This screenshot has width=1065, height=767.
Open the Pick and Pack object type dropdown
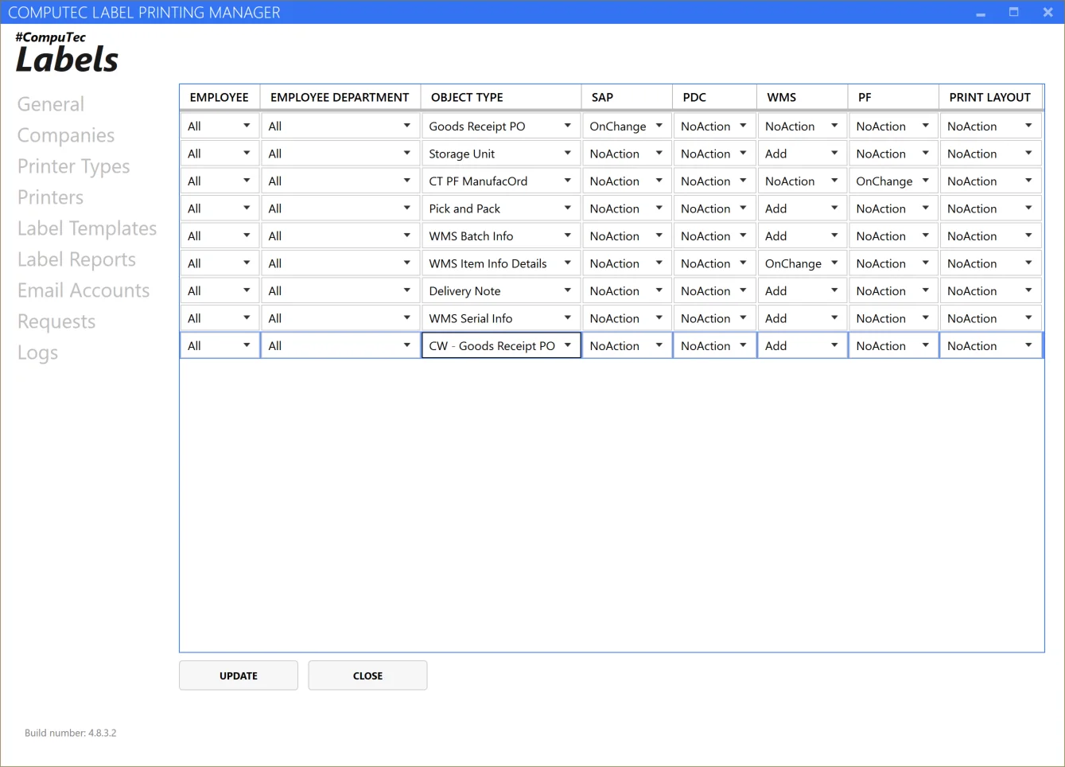(501, 208)
